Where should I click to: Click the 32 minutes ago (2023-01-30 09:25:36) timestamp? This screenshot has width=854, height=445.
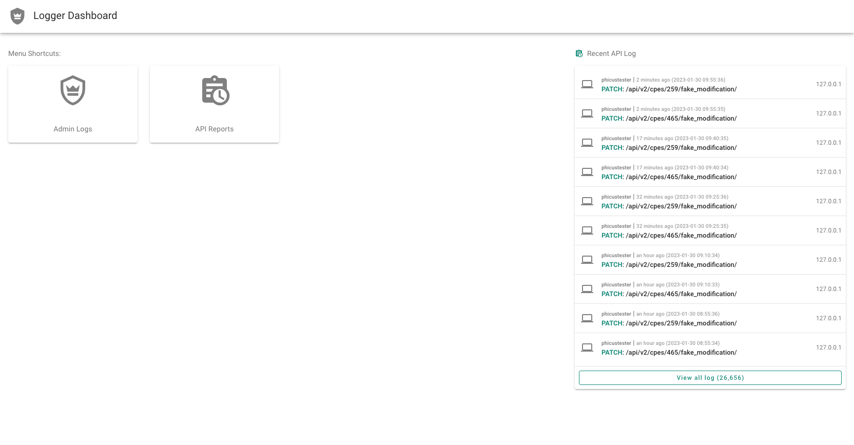pyautogui.click(x=682, y=197)
